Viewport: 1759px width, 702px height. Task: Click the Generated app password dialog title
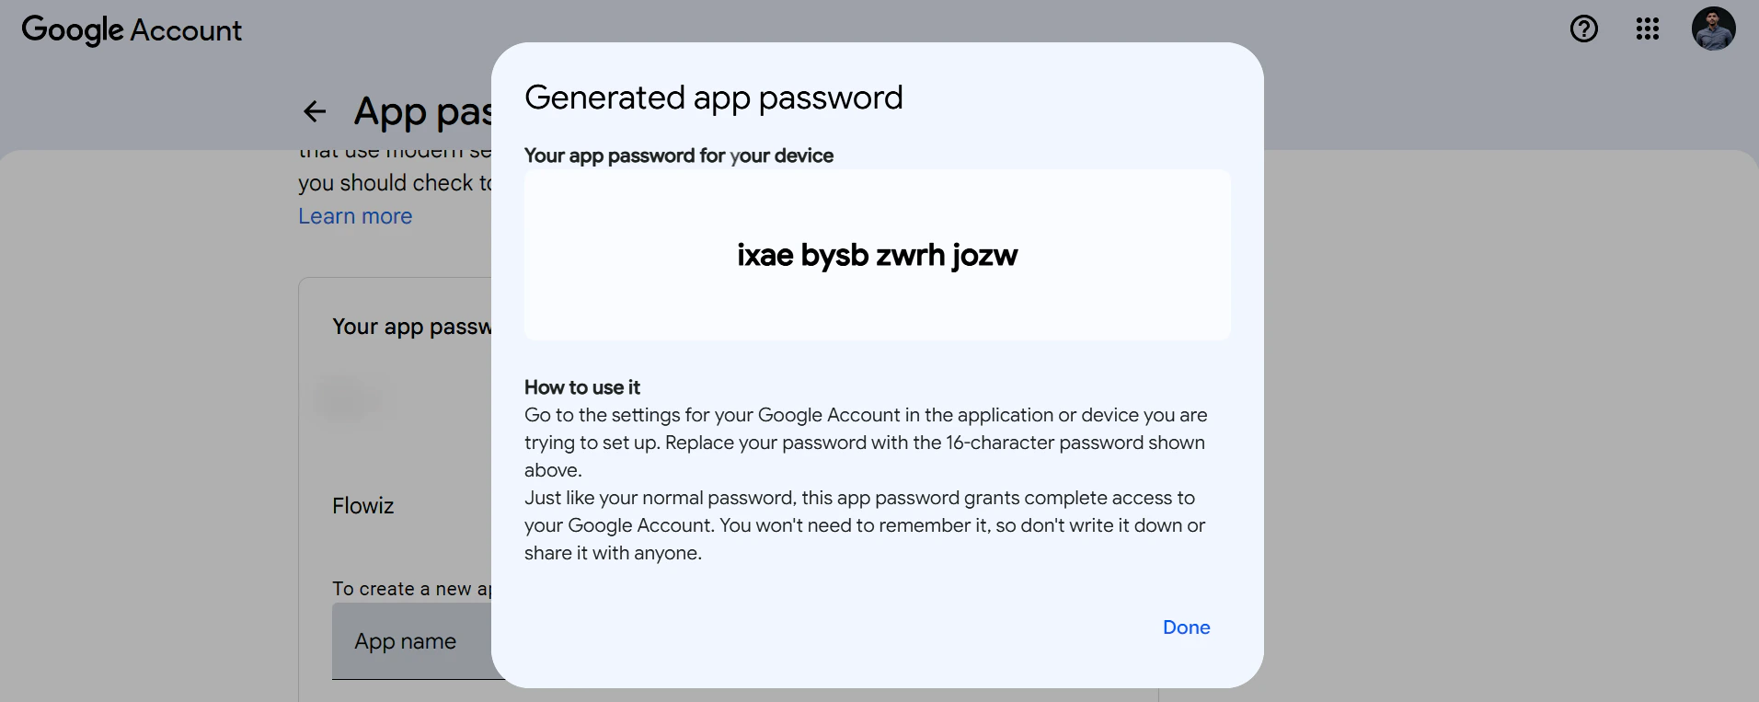713,97
